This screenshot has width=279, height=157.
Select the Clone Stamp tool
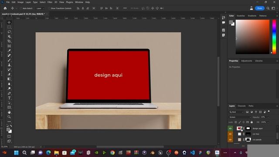pyautogui.click(x=9, y=65)
